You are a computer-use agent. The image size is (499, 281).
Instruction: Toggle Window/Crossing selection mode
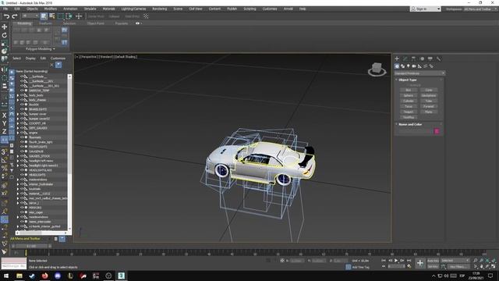69,16
